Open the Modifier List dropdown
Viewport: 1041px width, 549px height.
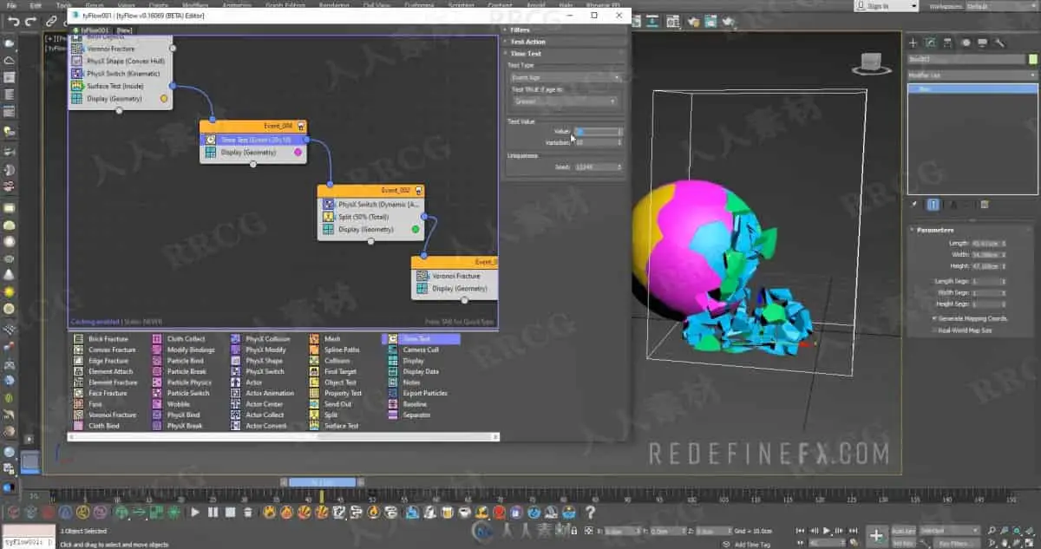pyautogui.click(x=972, y=75)
